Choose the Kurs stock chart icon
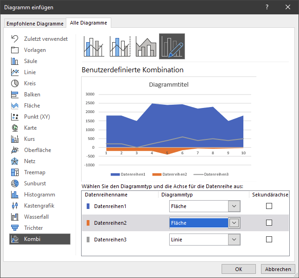 pos(15,139)
